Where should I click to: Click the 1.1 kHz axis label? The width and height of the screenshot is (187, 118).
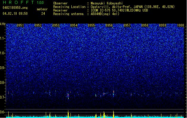pos(3,38)
